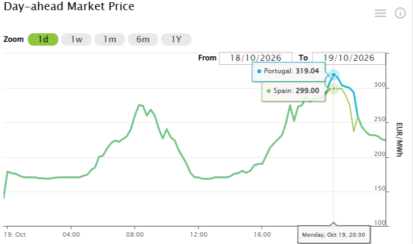Select the 1d zoom range
Viewport: 413px width, 244px height.
[43, 39]
